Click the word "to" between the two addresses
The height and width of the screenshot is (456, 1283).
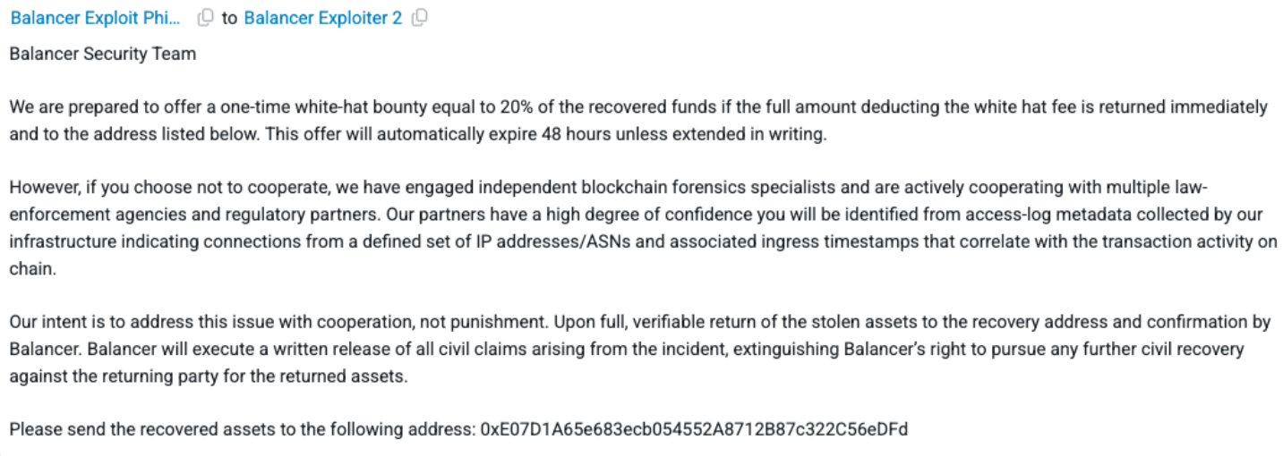tap(229, 18)
